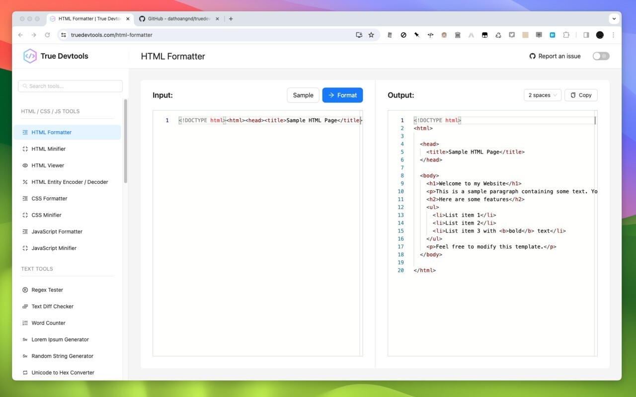Screen dimensions: 636x397
Task: Toggle the dark mode switch
Action: pyautogui.click(x=601, y=56)
